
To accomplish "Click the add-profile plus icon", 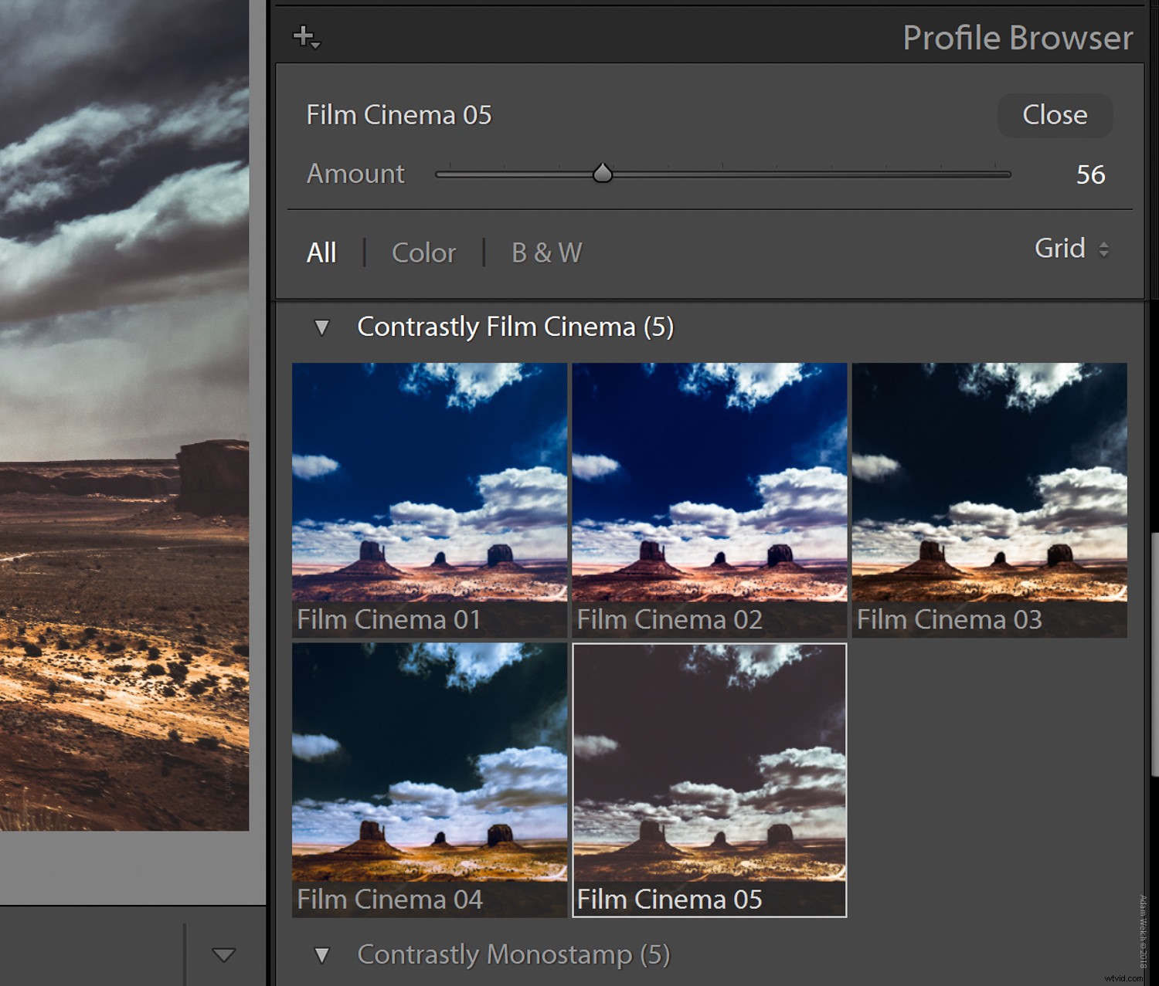I will tap(303, 35).
